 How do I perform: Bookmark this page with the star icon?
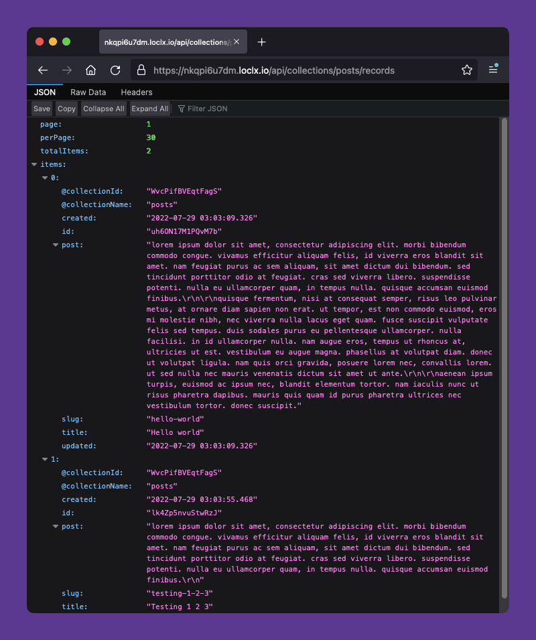[x=467, y=70]
